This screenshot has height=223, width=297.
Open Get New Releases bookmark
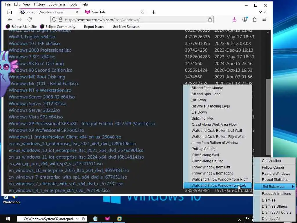click(126, 26)
